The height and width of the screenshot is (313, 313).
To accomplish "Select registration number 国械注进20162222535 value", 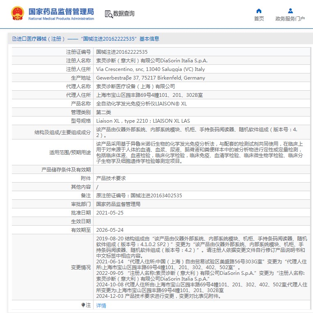I will click(x=122, y=52).
